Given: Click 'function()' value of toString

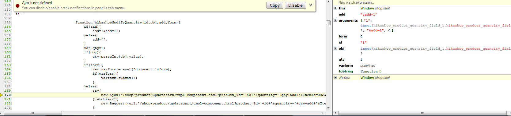Looking at the screenshot, I should [x=371, y=71].
